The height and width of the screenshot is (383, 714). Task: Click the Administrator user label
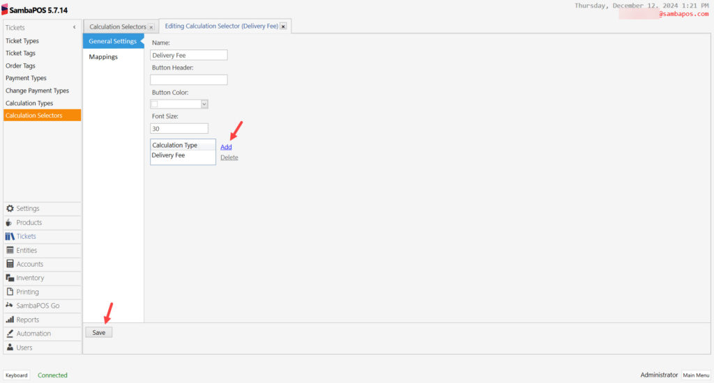point(659,375)
